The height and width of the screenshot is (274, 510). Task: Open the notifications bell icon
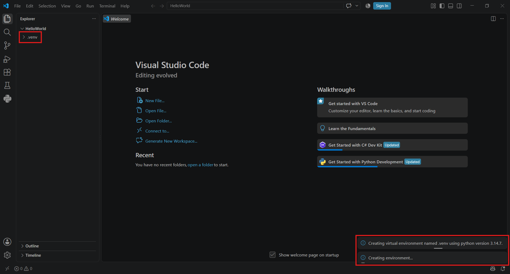[503, 269]
